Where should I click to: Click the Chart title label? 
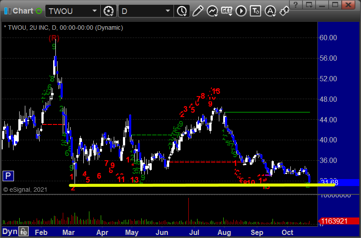23,11
